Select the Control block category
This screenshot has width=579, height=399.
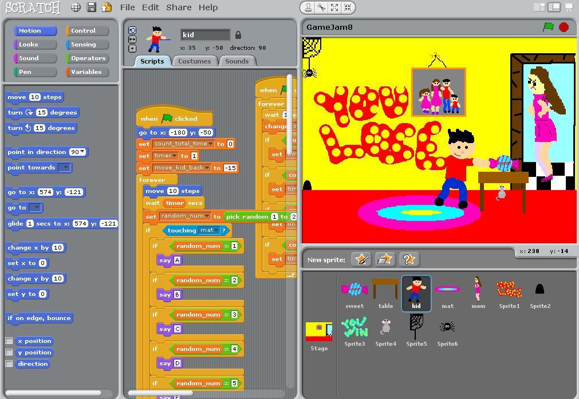click(87, 31)
